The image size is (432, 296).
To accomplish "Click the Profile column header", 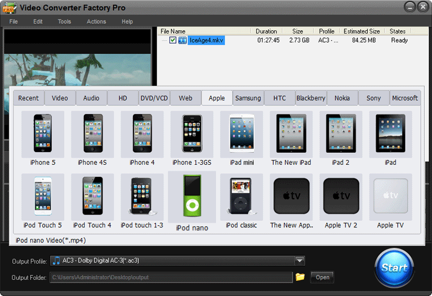I will pos(327,31).
